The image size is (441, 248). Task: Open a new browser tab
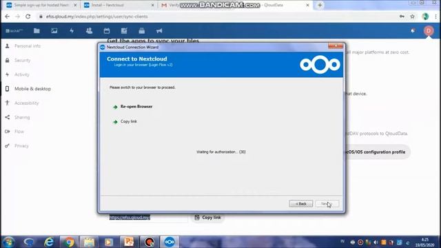coord(320,5)
